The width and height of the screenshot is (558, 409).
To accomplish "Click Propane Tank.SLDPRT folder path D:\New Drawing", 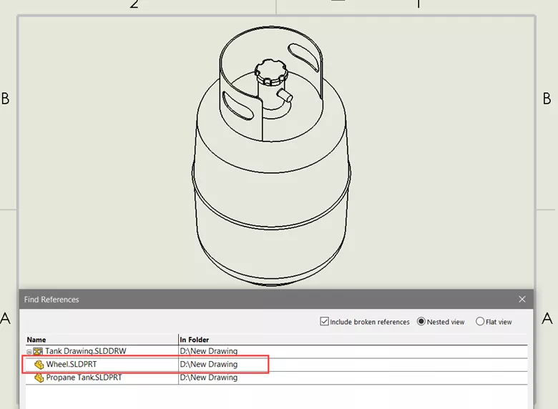I will pyautogui.click(x=209, y=378).
